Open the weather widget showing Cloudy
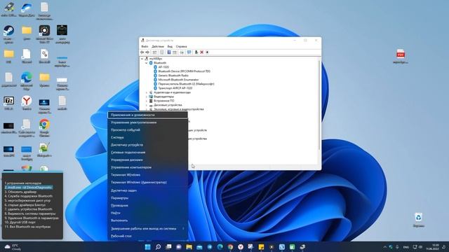This screenshot has height=252, width=449. coord(13,247)
